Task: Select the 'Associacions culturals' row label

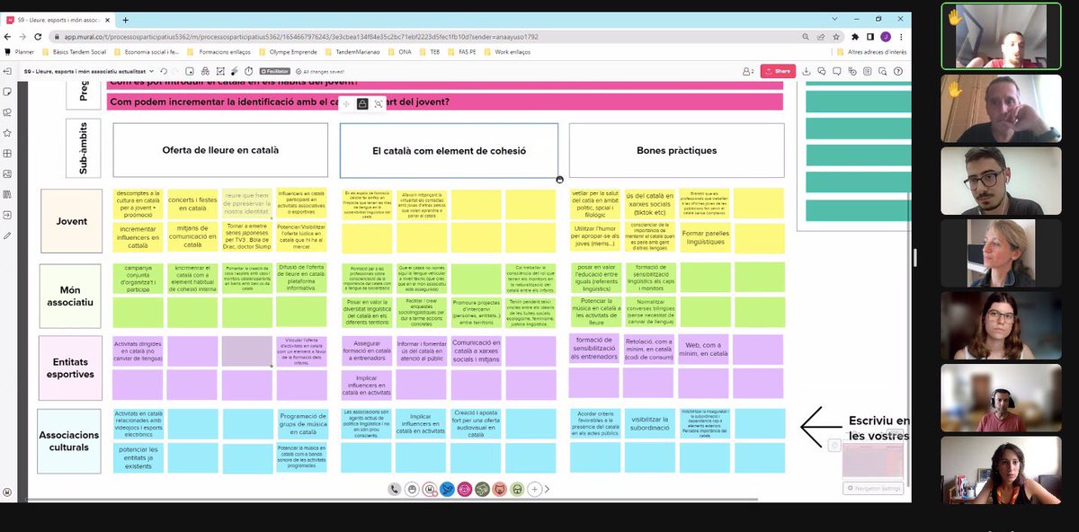Action: [71, 440]
